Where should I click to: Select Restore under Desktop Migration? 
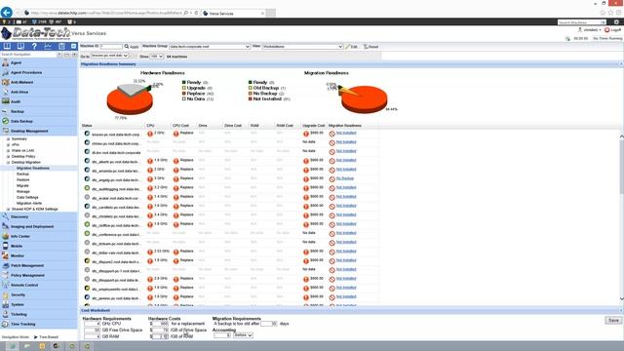(22, 179)
